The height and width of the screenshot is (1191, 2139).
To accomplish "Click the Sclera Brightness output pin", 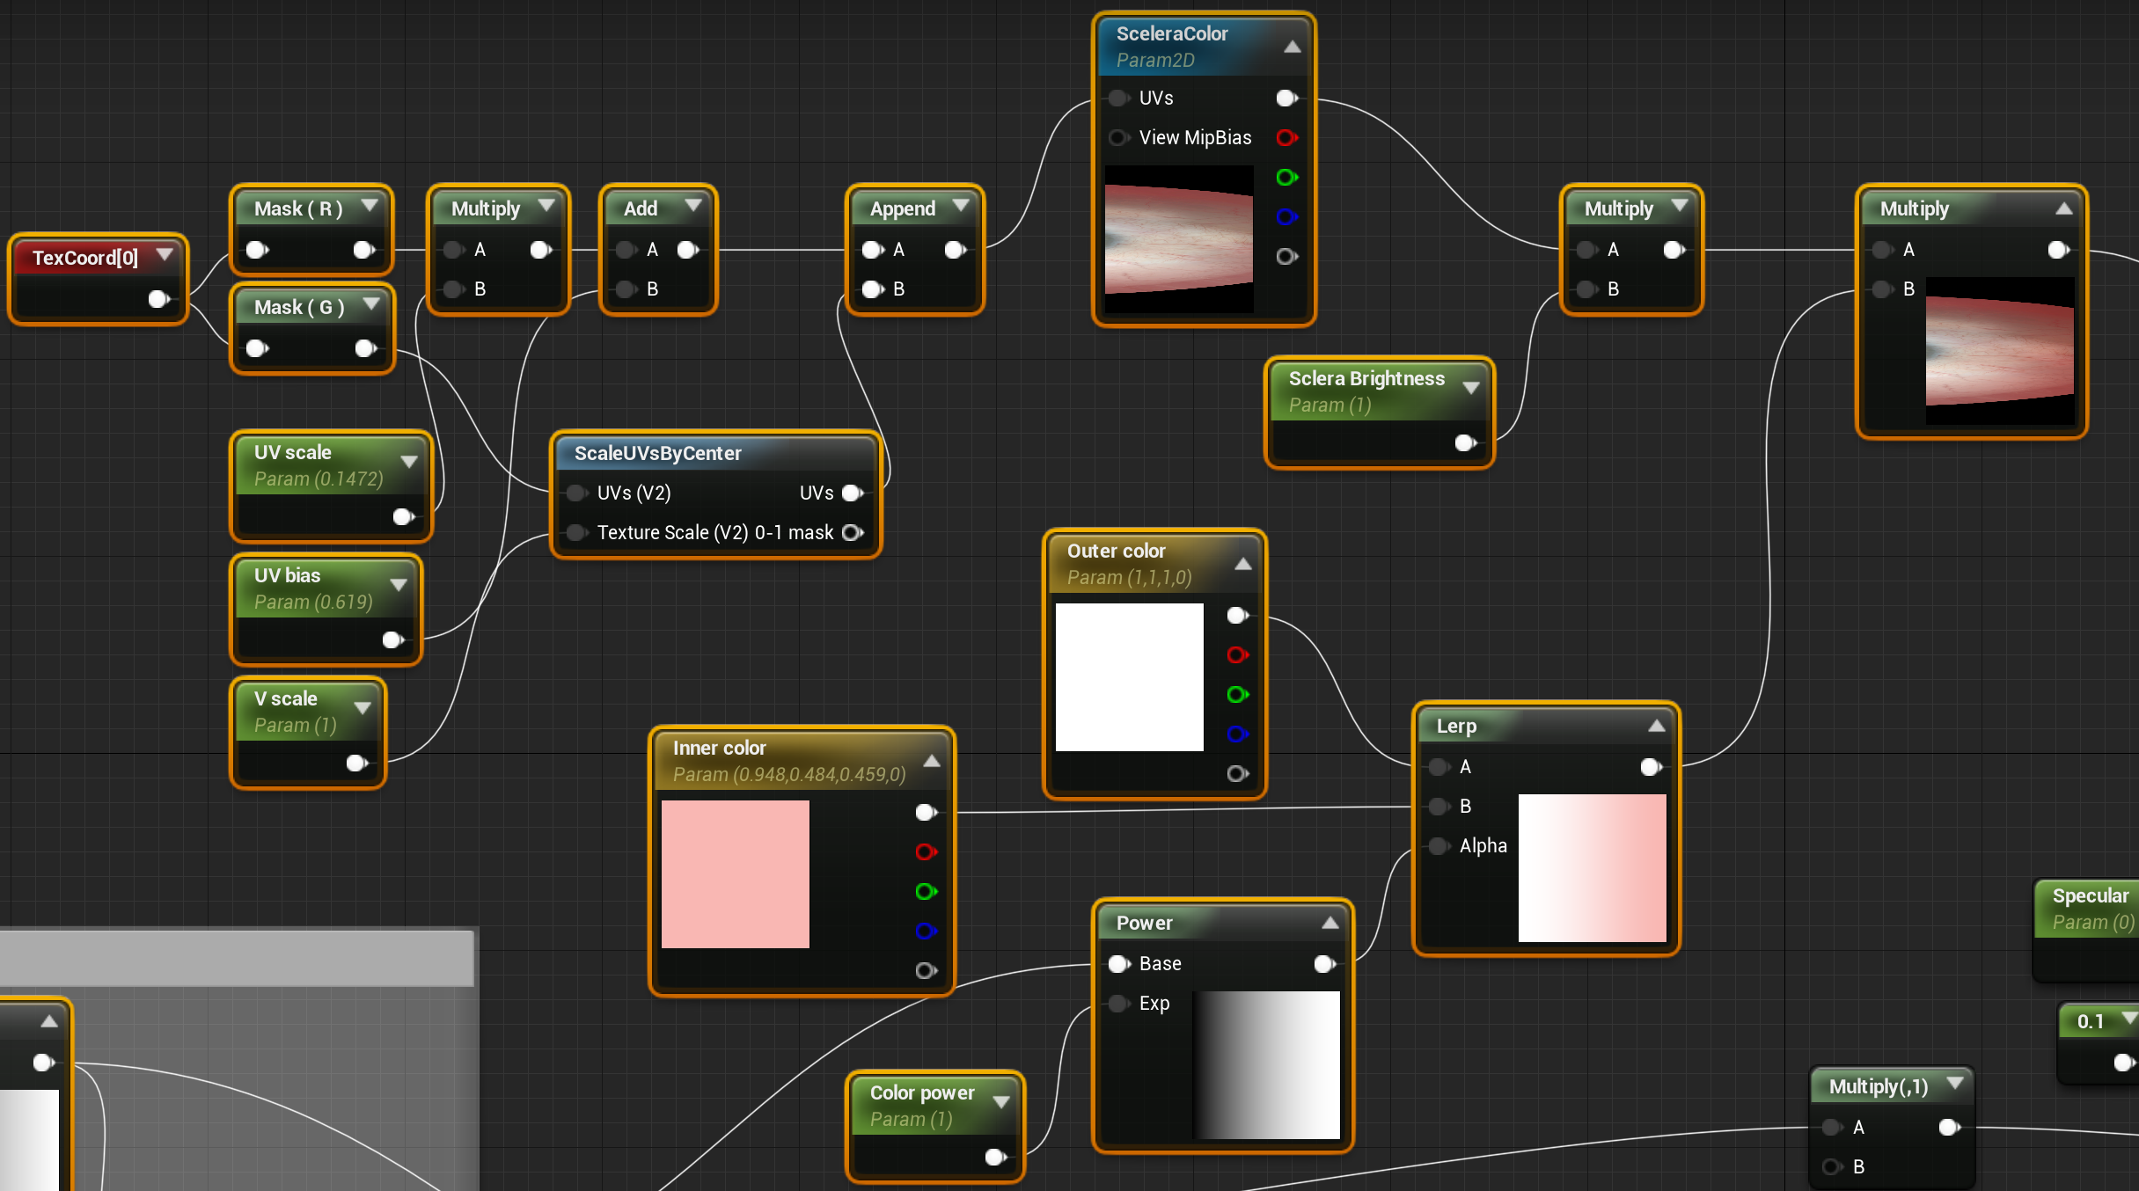I will click(x=1465, y=443).
